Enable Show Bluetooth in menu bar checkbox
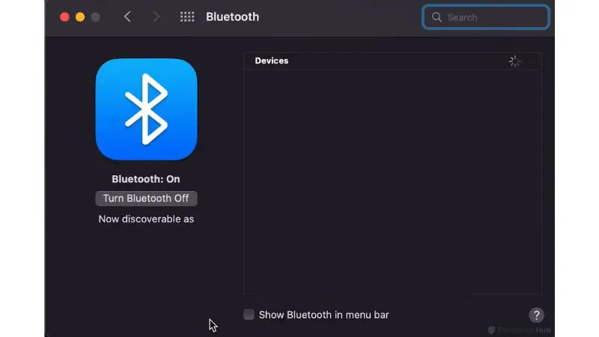The height and width of the screenshot is (337, 599). 249,315
